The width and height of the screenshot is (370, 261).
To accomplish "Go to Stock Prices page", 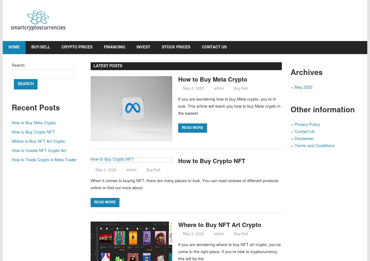I will click(176, 47).
